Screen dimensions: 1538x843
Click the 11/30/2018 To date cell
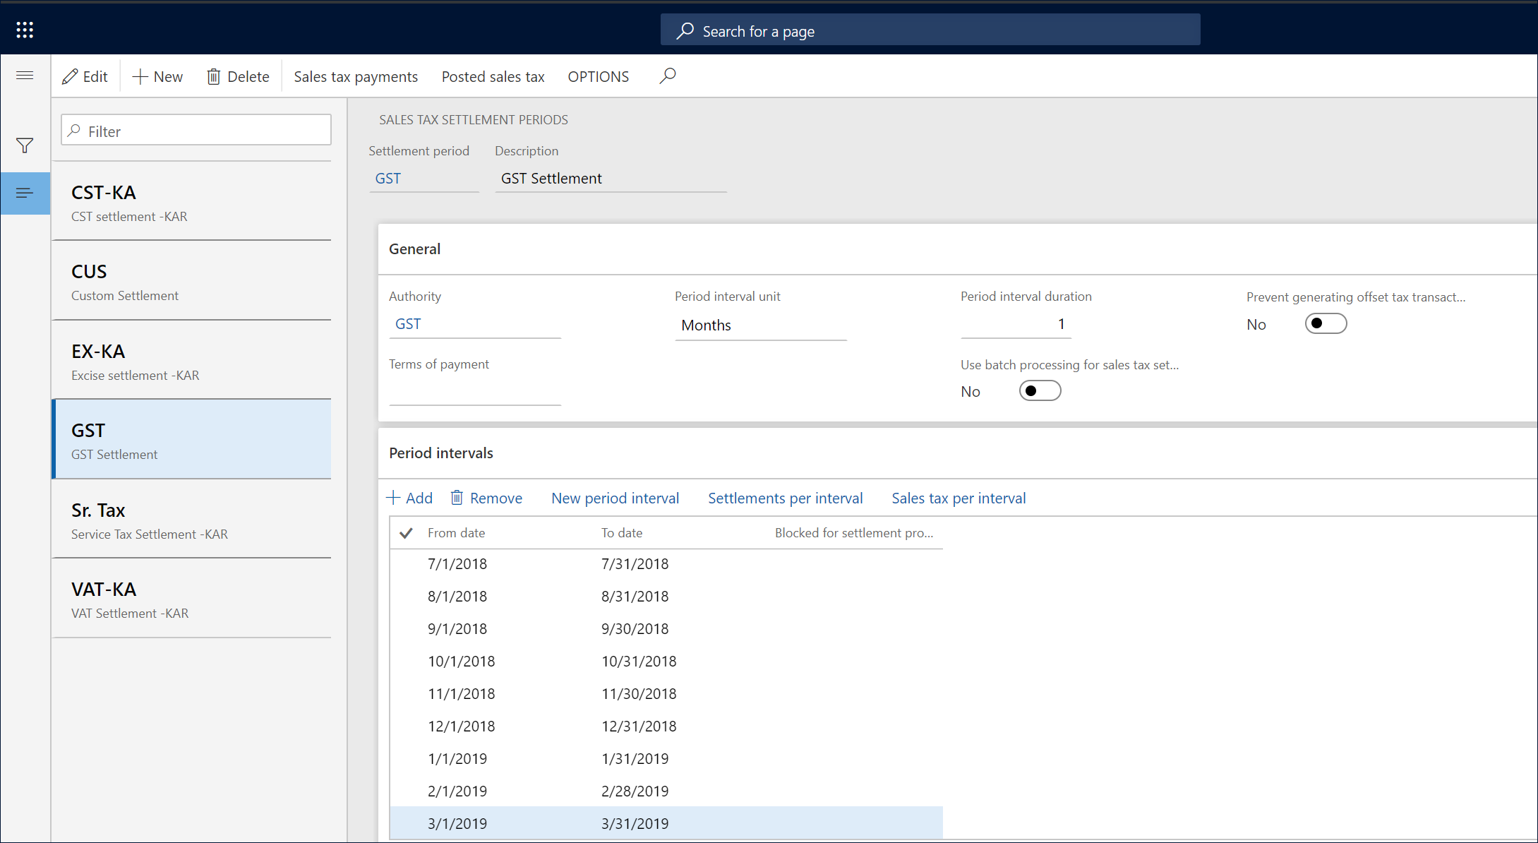pos(639,693)
